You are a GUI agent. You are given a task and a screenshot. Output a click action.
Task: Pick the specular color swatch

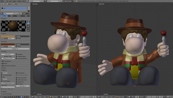[8, 44]
